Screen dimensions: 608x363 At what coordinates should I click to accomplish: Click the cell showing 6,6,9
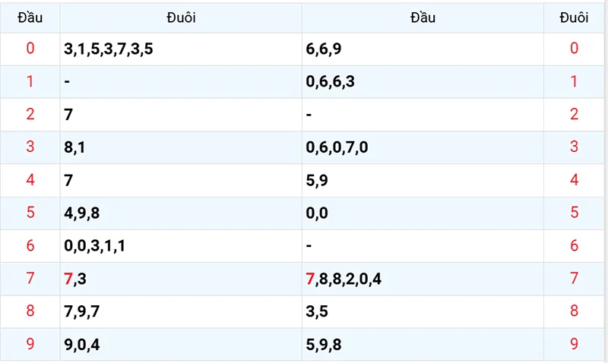(x=323, y=49)
